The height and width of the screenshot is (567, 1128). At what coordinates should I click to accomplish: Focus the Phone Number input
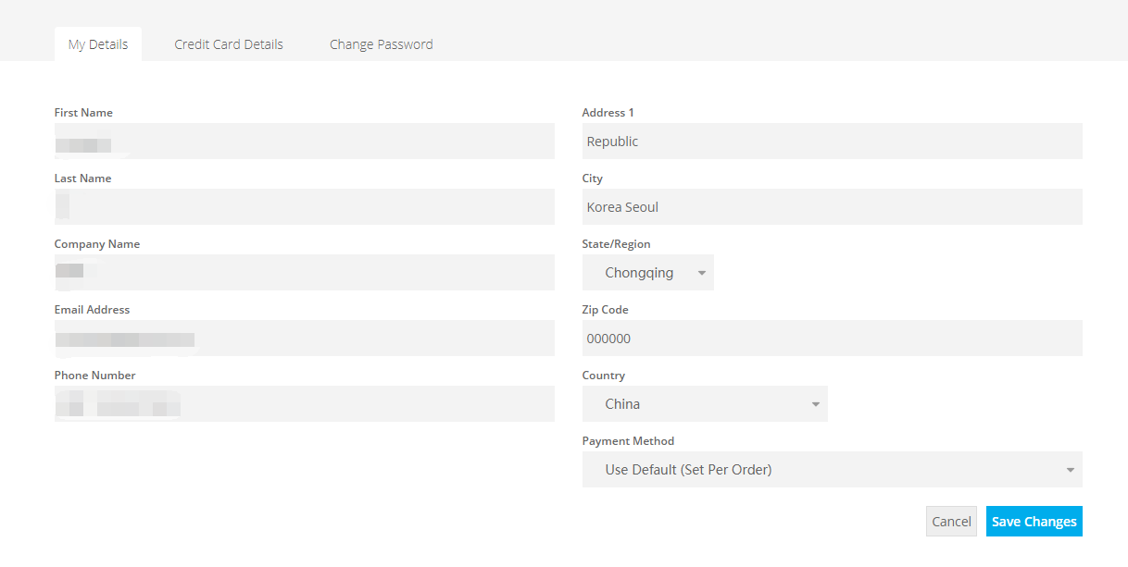(305, 404)
